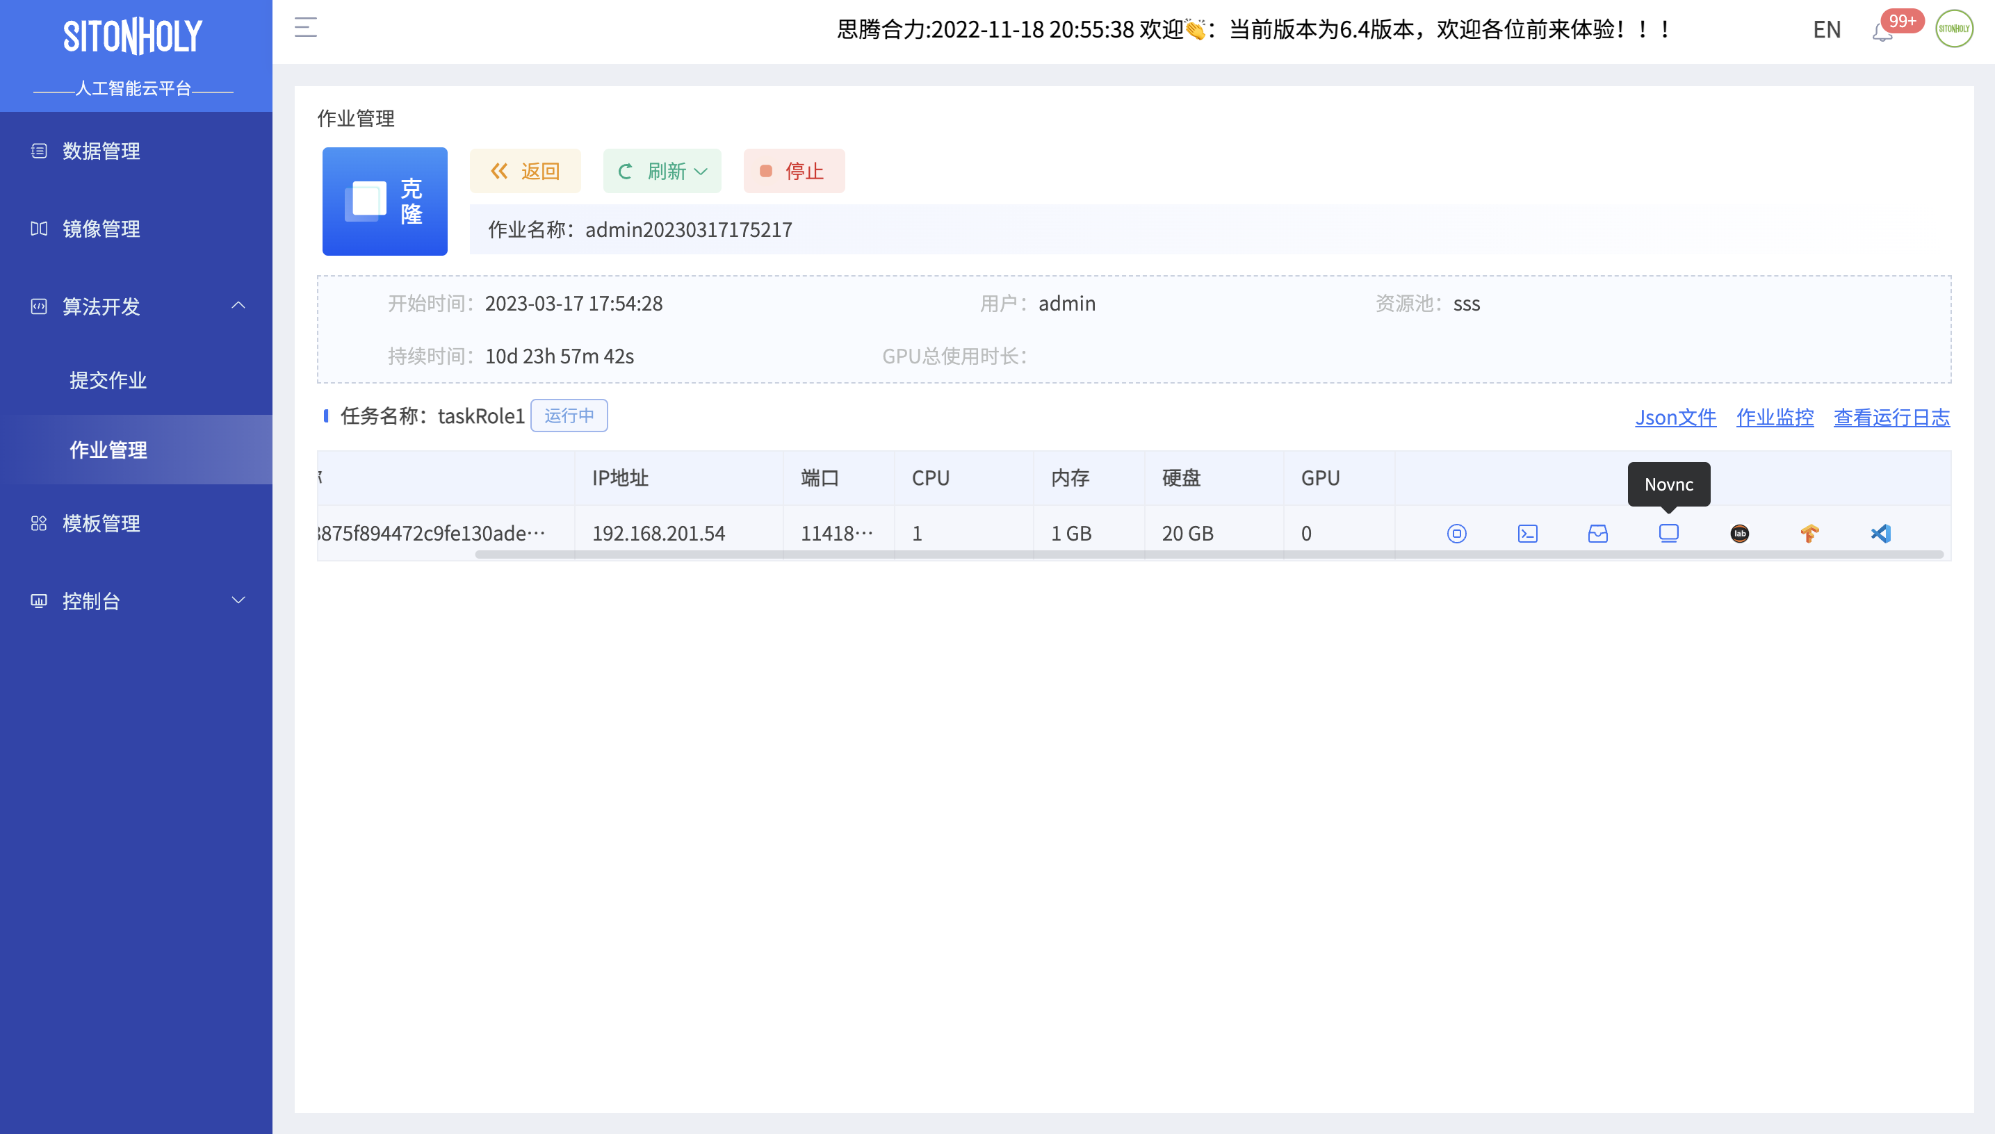Click the IP cell 192.168.201.54
This screenshot has width=1995, height=1134.
click(x=658, y=534)
